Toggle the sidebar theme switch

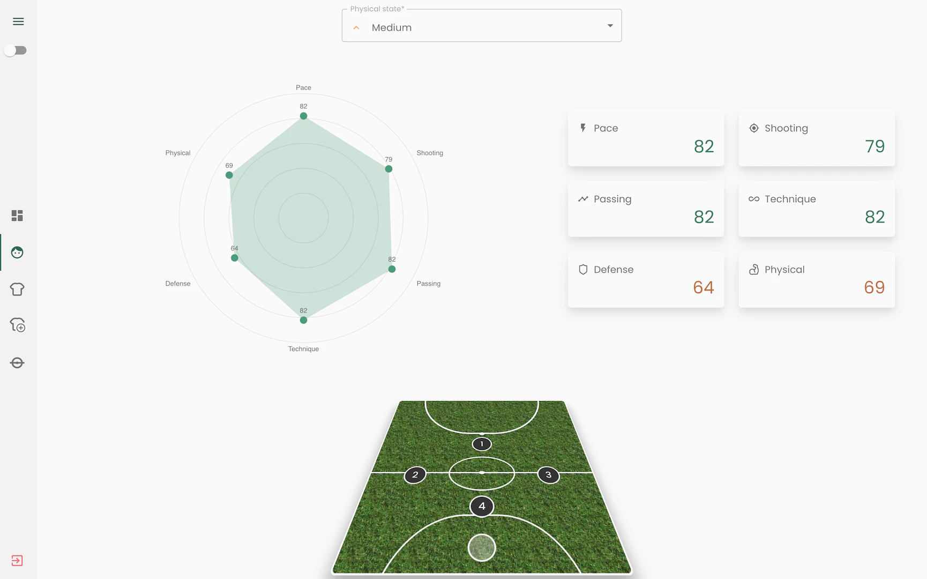coord(16,50)
